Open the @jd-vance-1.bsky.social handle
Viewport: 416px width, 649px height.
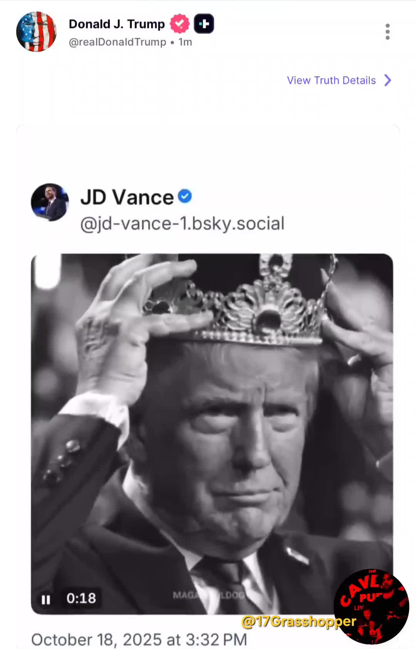(x=182, y=224)
